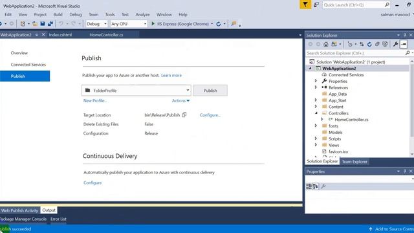
Task: Pin the Solution Explorer panel
Action: pyautogui.click(x=405, y=35)
